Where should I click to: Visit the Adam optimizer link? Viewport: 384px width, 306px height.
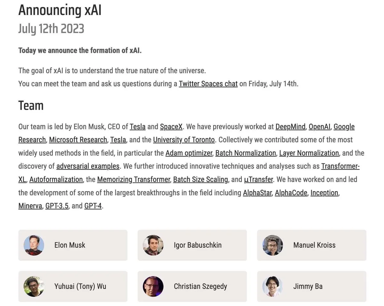[x=189, y=153]
